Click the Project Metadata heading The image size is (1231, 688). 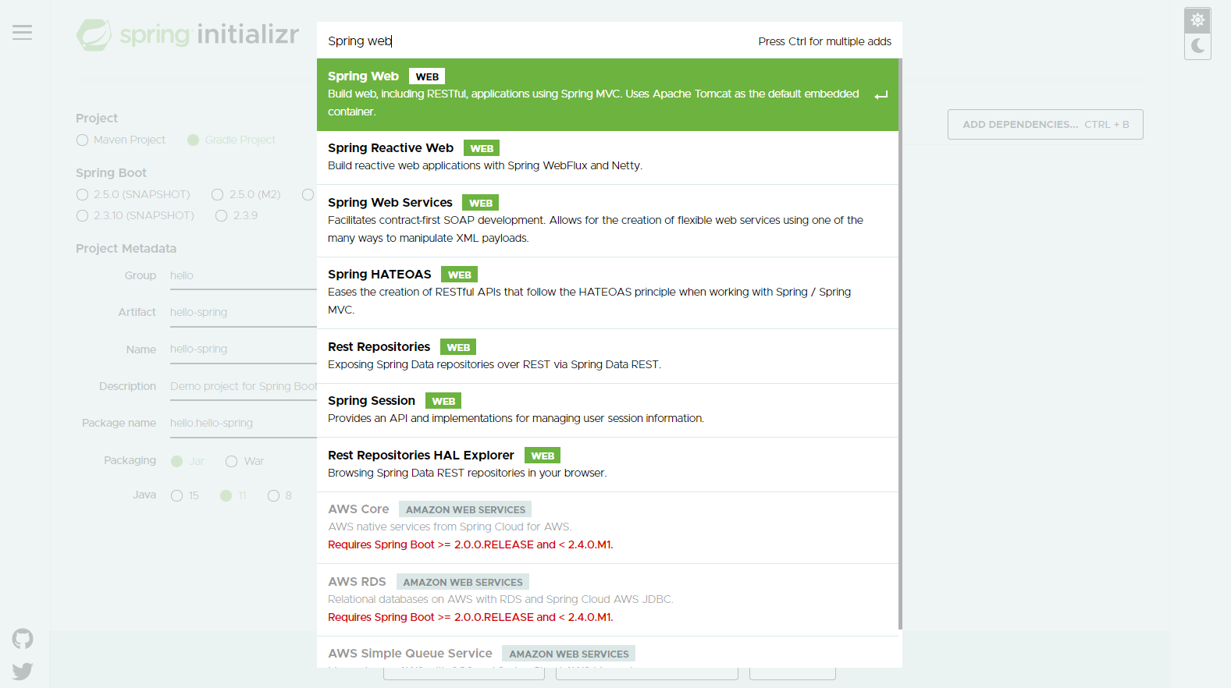tap(126, 249)
